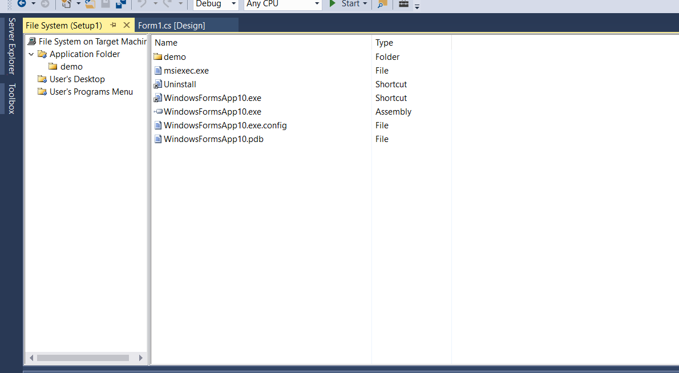Click tree panel horizontal scrollbar thumb
This screenshot has width=679, height=373.
coord(83,358)
